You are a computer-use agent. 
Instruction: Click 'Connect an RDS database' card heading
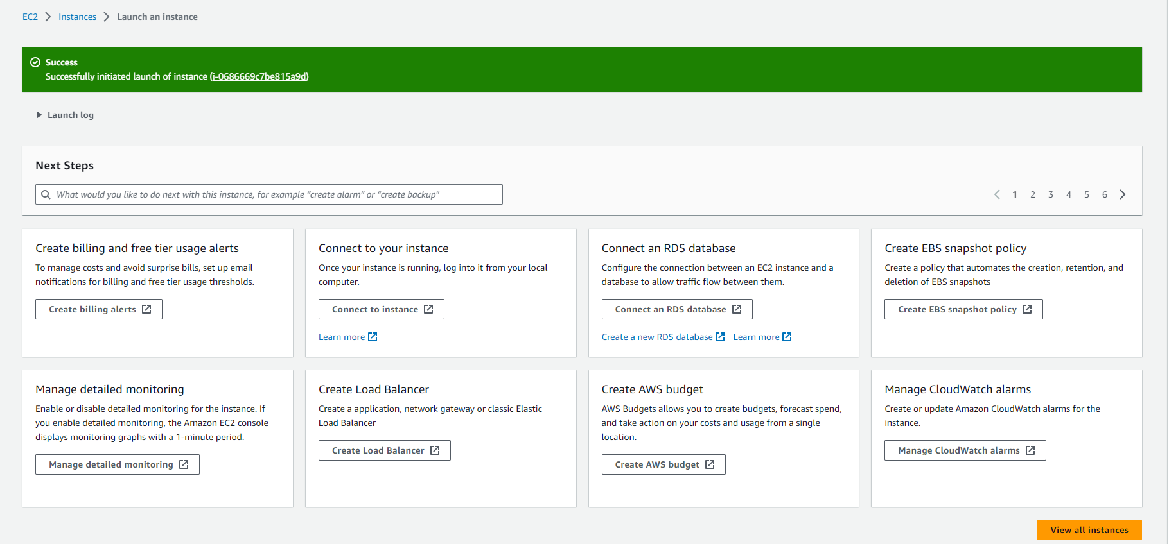(x=669, y=248)
